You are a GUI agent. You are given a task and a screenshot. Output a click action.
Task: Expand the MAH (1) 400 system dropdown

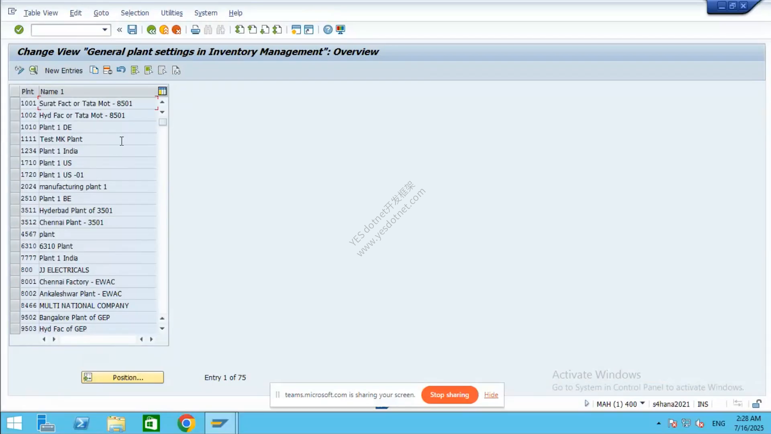pyautogui.click(x=642, y=403)
